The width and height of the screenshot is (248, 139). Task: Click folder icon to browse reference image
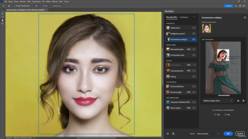[x=238, y=101]
